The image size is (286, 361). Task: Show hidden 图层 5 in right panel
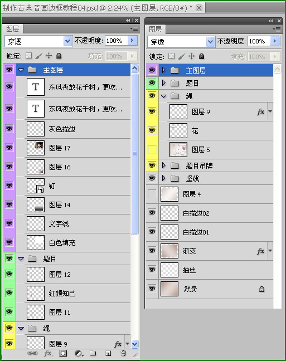click(x=152, y=149)
